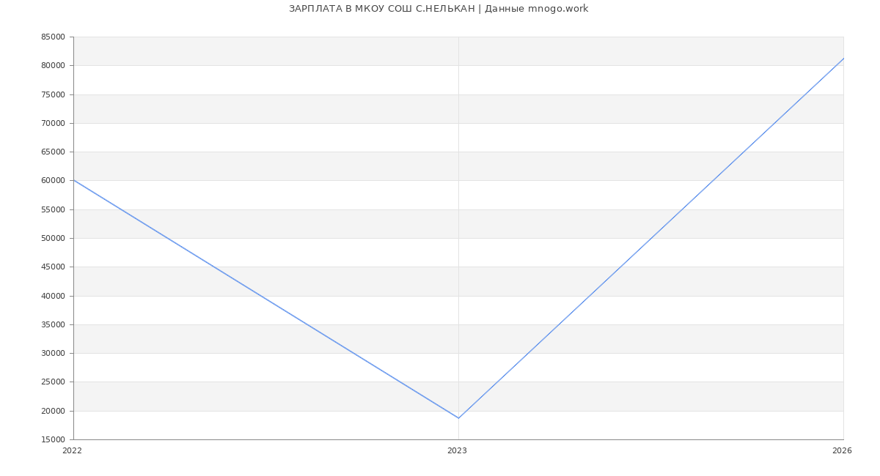The width and height of the screenshot is (880, 476).
Task: Click the 20000 y-axis label
Action: pyautogui.click(x=53, y=411)
